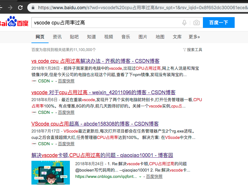Viewport: 248px width, 189px height.
Task: Click the date 2018年1月28日 snippet text
Action: tap(45, 68)
